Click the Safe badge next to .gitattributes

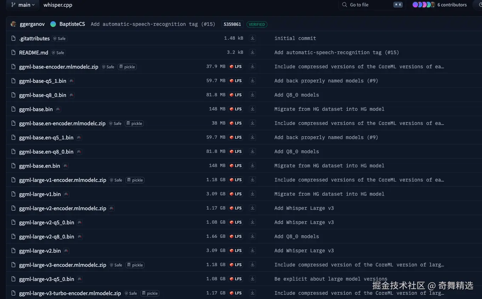click(59, 39)
